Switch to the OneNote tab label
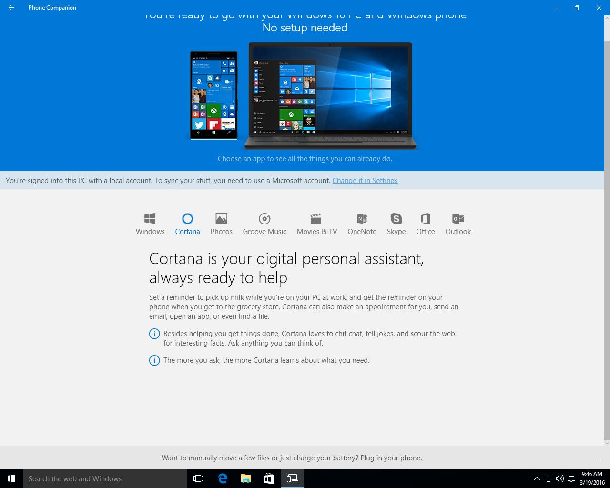Viewport: 610px width, 488px height. (362, 232)
